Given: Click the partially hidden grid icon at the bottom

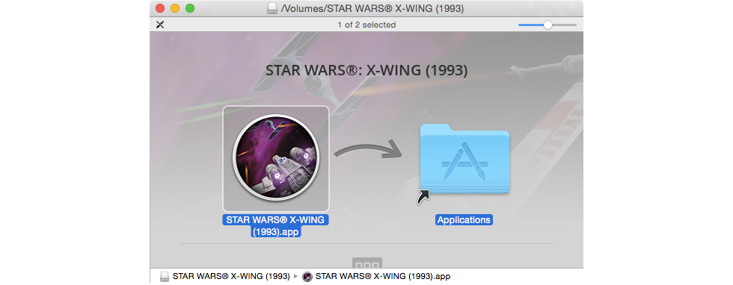Looking at the screenshot, I should coord(366,263).
